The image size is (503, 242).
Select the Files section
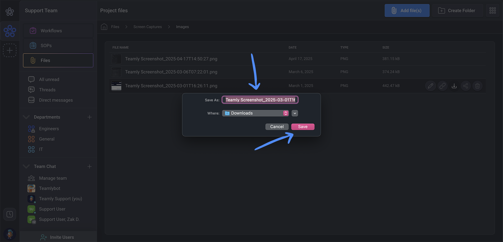tap(58, 60)
